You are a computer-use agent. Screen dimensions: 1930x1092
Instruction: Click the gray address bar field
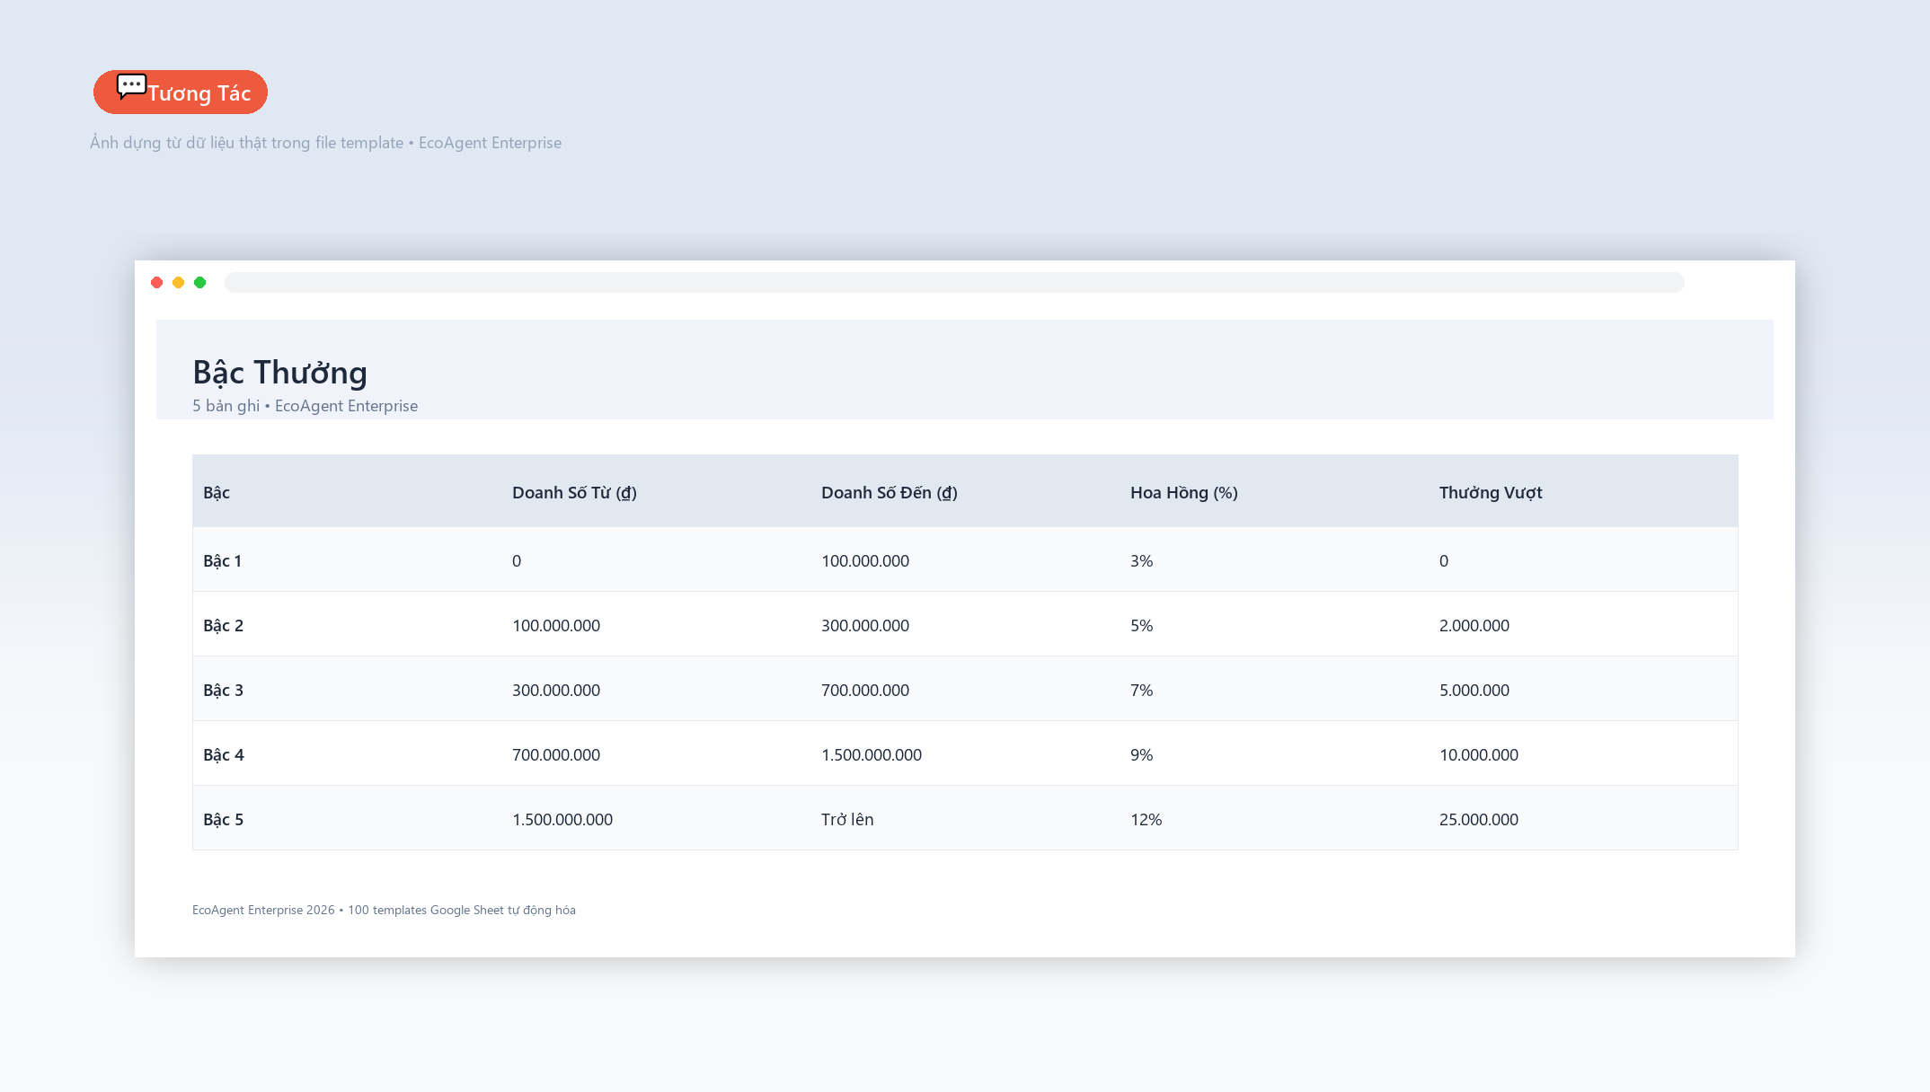954,283
